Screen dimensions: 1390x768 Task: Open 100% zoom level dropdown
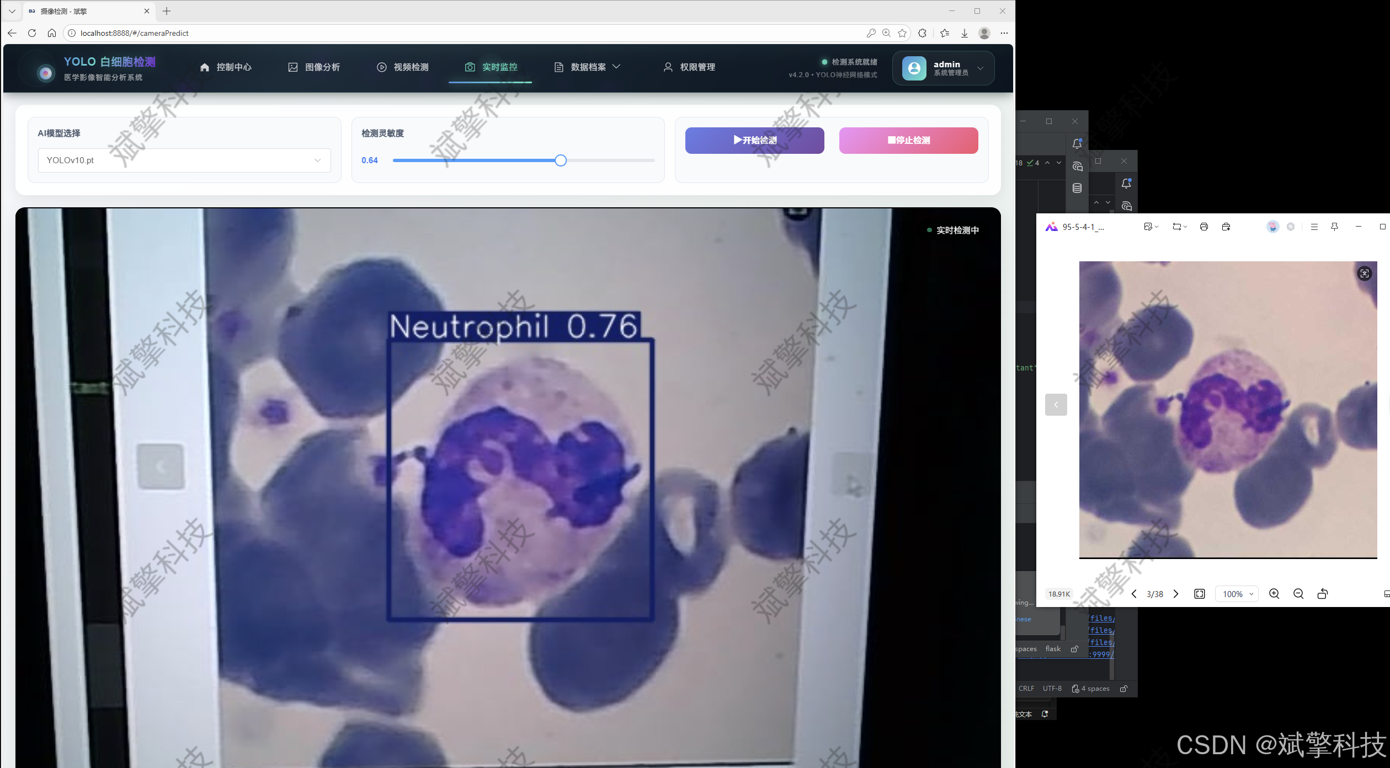pos(1237,594)
